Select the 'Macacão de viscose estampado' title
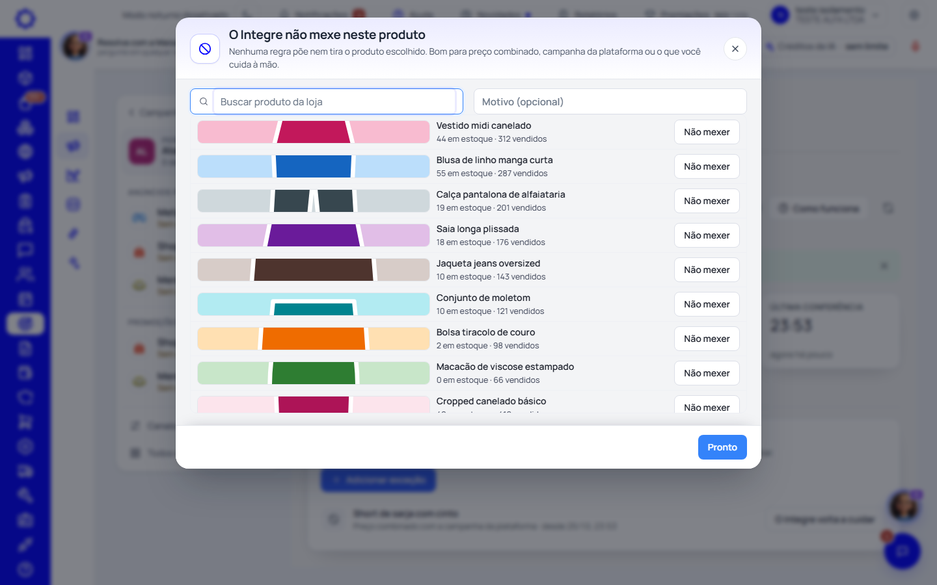This screenshot has height=585, width=937. (505, 367)
